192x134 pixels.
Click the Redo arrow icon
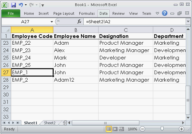(x=31, y=5)
